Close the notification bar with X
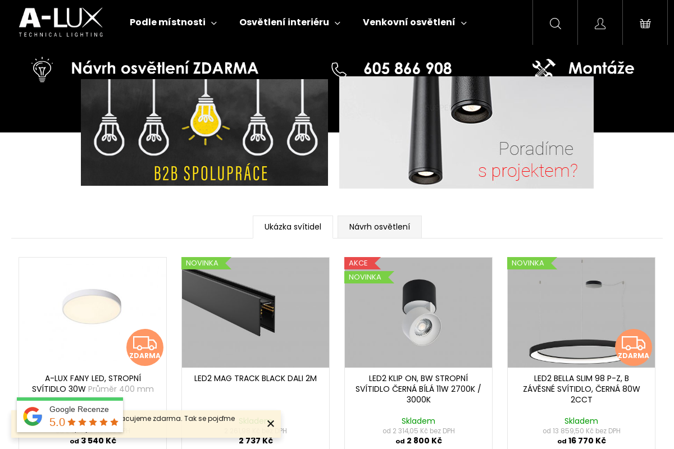Image resolution: width=674 pixels, height=449 pixels. 271,424
